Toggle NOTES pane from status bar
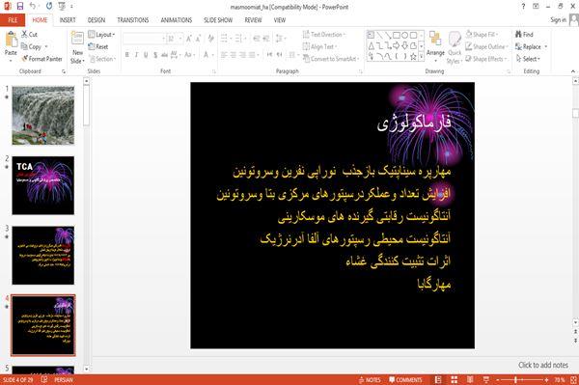The width and height of the screenshot is (579, 385). (370, 379)
